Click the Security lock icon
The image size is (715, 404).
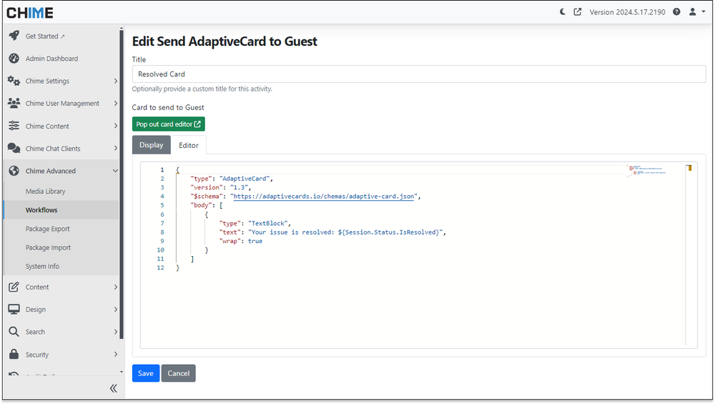(x=14, y=354)
